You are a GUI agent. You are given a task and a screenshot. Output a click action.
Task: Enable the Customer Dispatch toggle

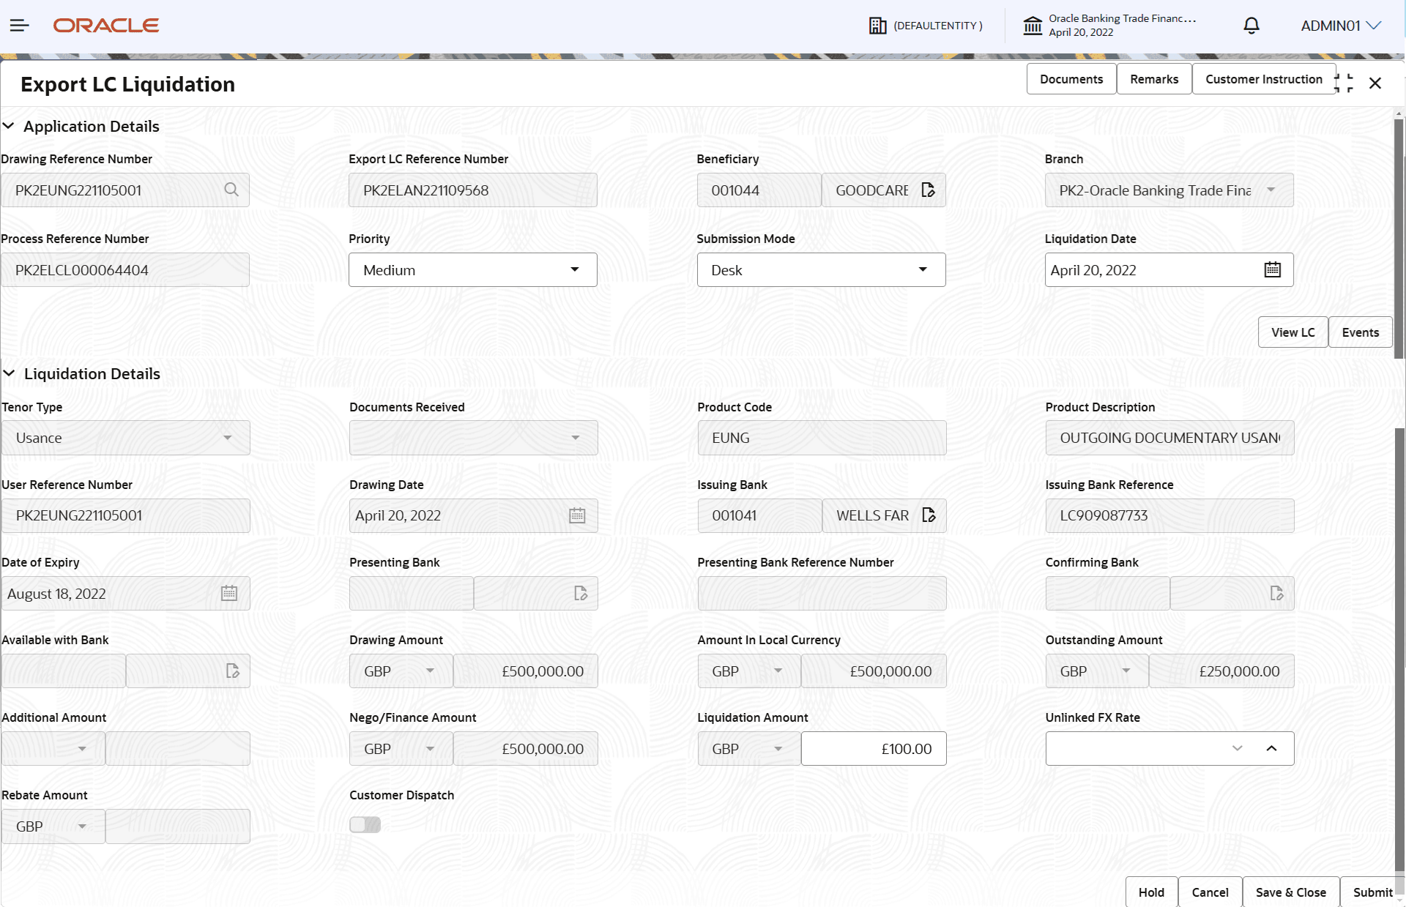coord(365,824)
